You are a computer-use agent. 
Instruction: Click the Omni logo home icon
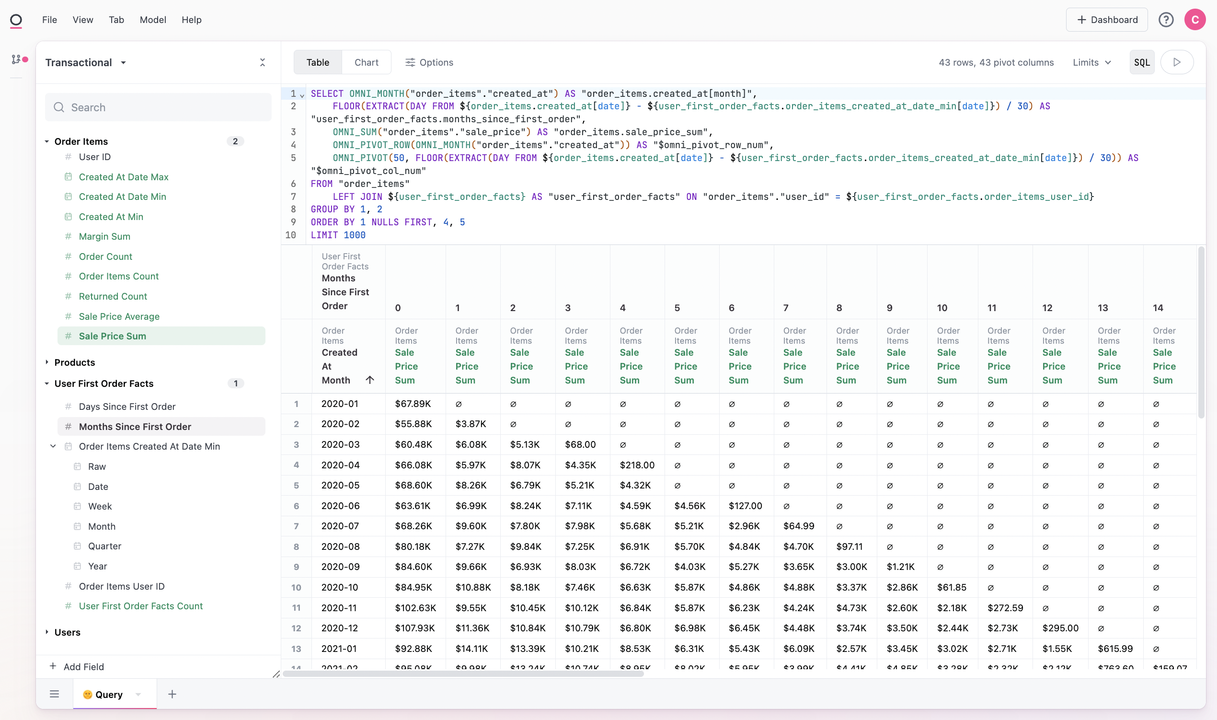point(16,20)
